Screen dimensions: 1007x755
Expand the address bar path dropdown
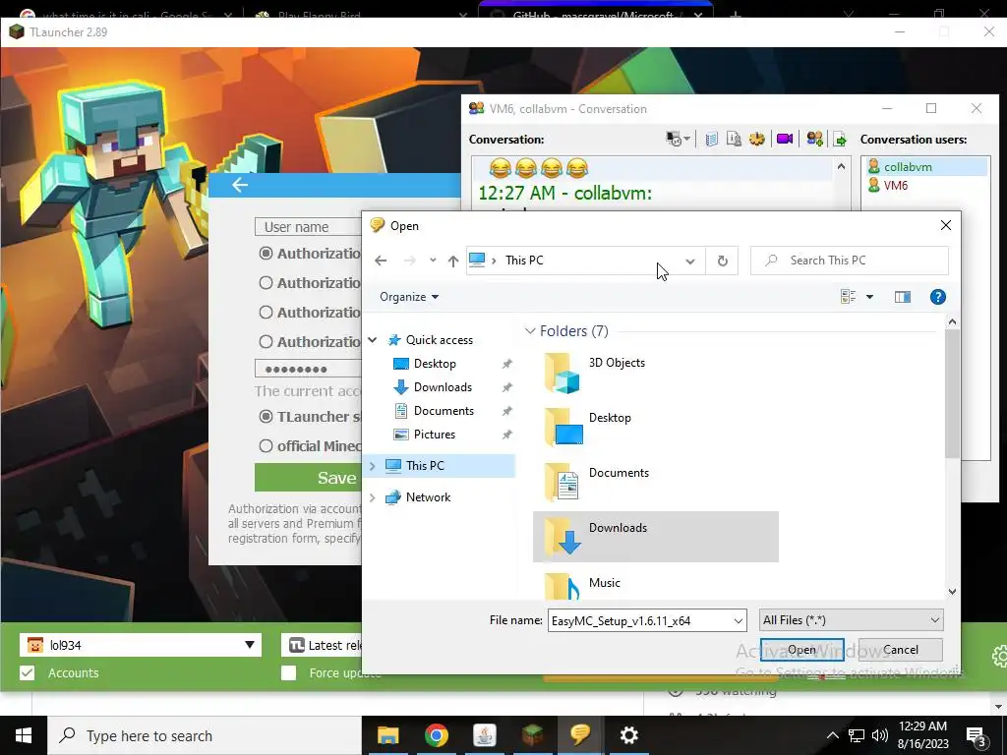pyautogui.click(x=689, y=261)
